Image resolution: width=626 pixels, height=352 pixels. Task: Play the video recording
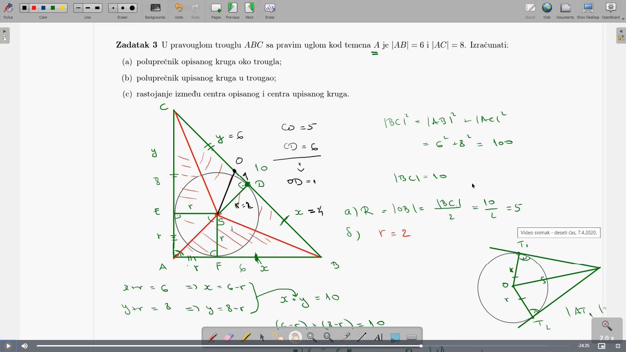[x=8, y=346]
